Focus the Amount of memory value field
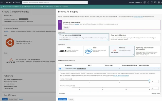162x101 pixels. click(155, 88)
